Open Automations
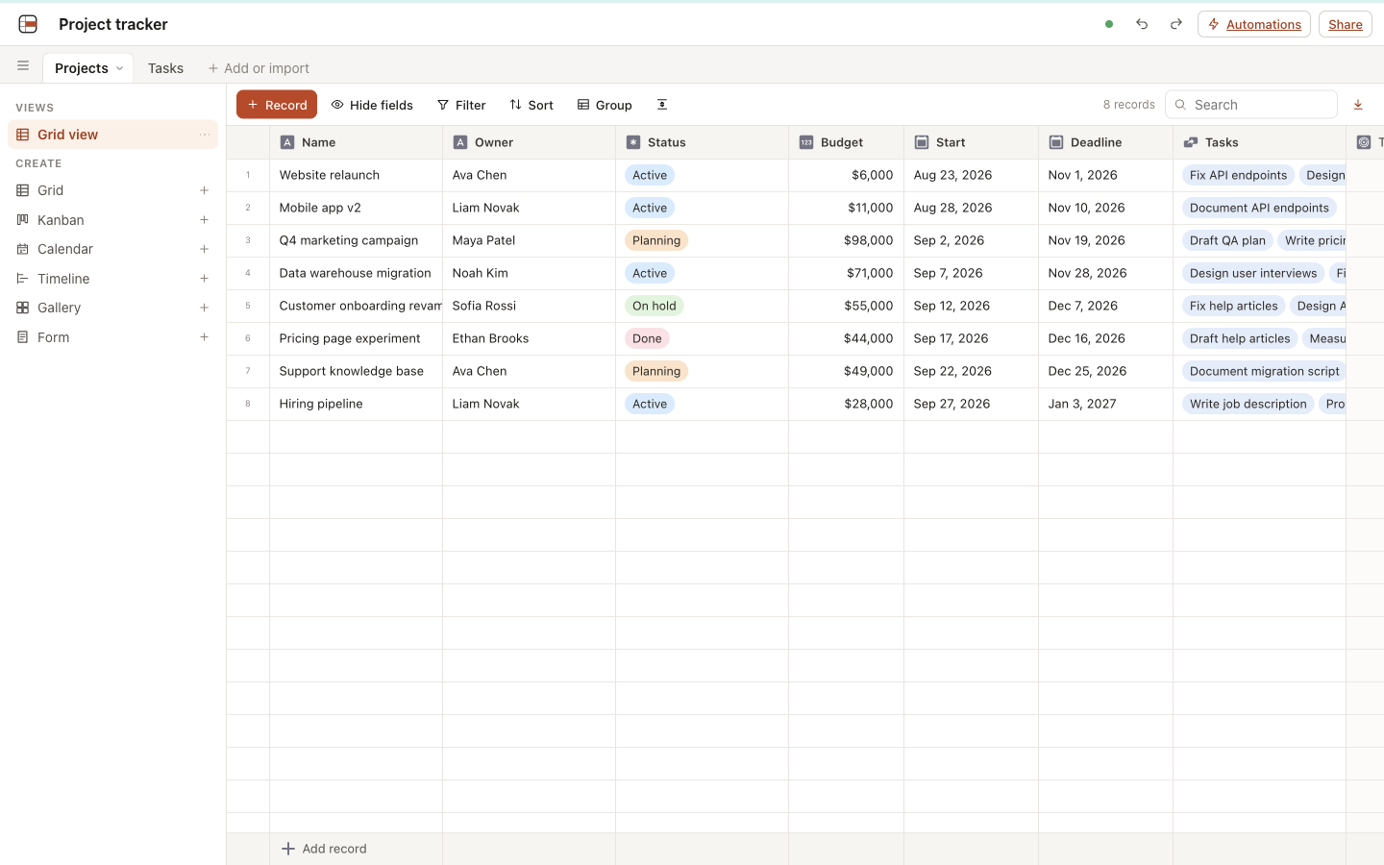The width and height of the screenshot is (1384, 865). tap(1254, 24)
